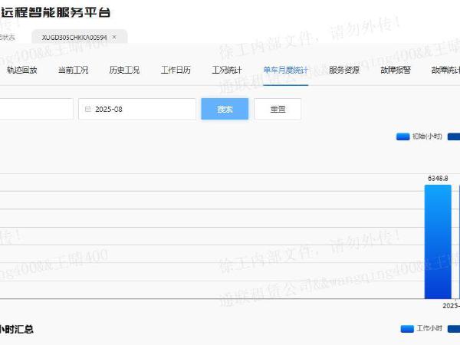Click the 搜索 search button
The image size is (460, 345).
pos(225,109)
